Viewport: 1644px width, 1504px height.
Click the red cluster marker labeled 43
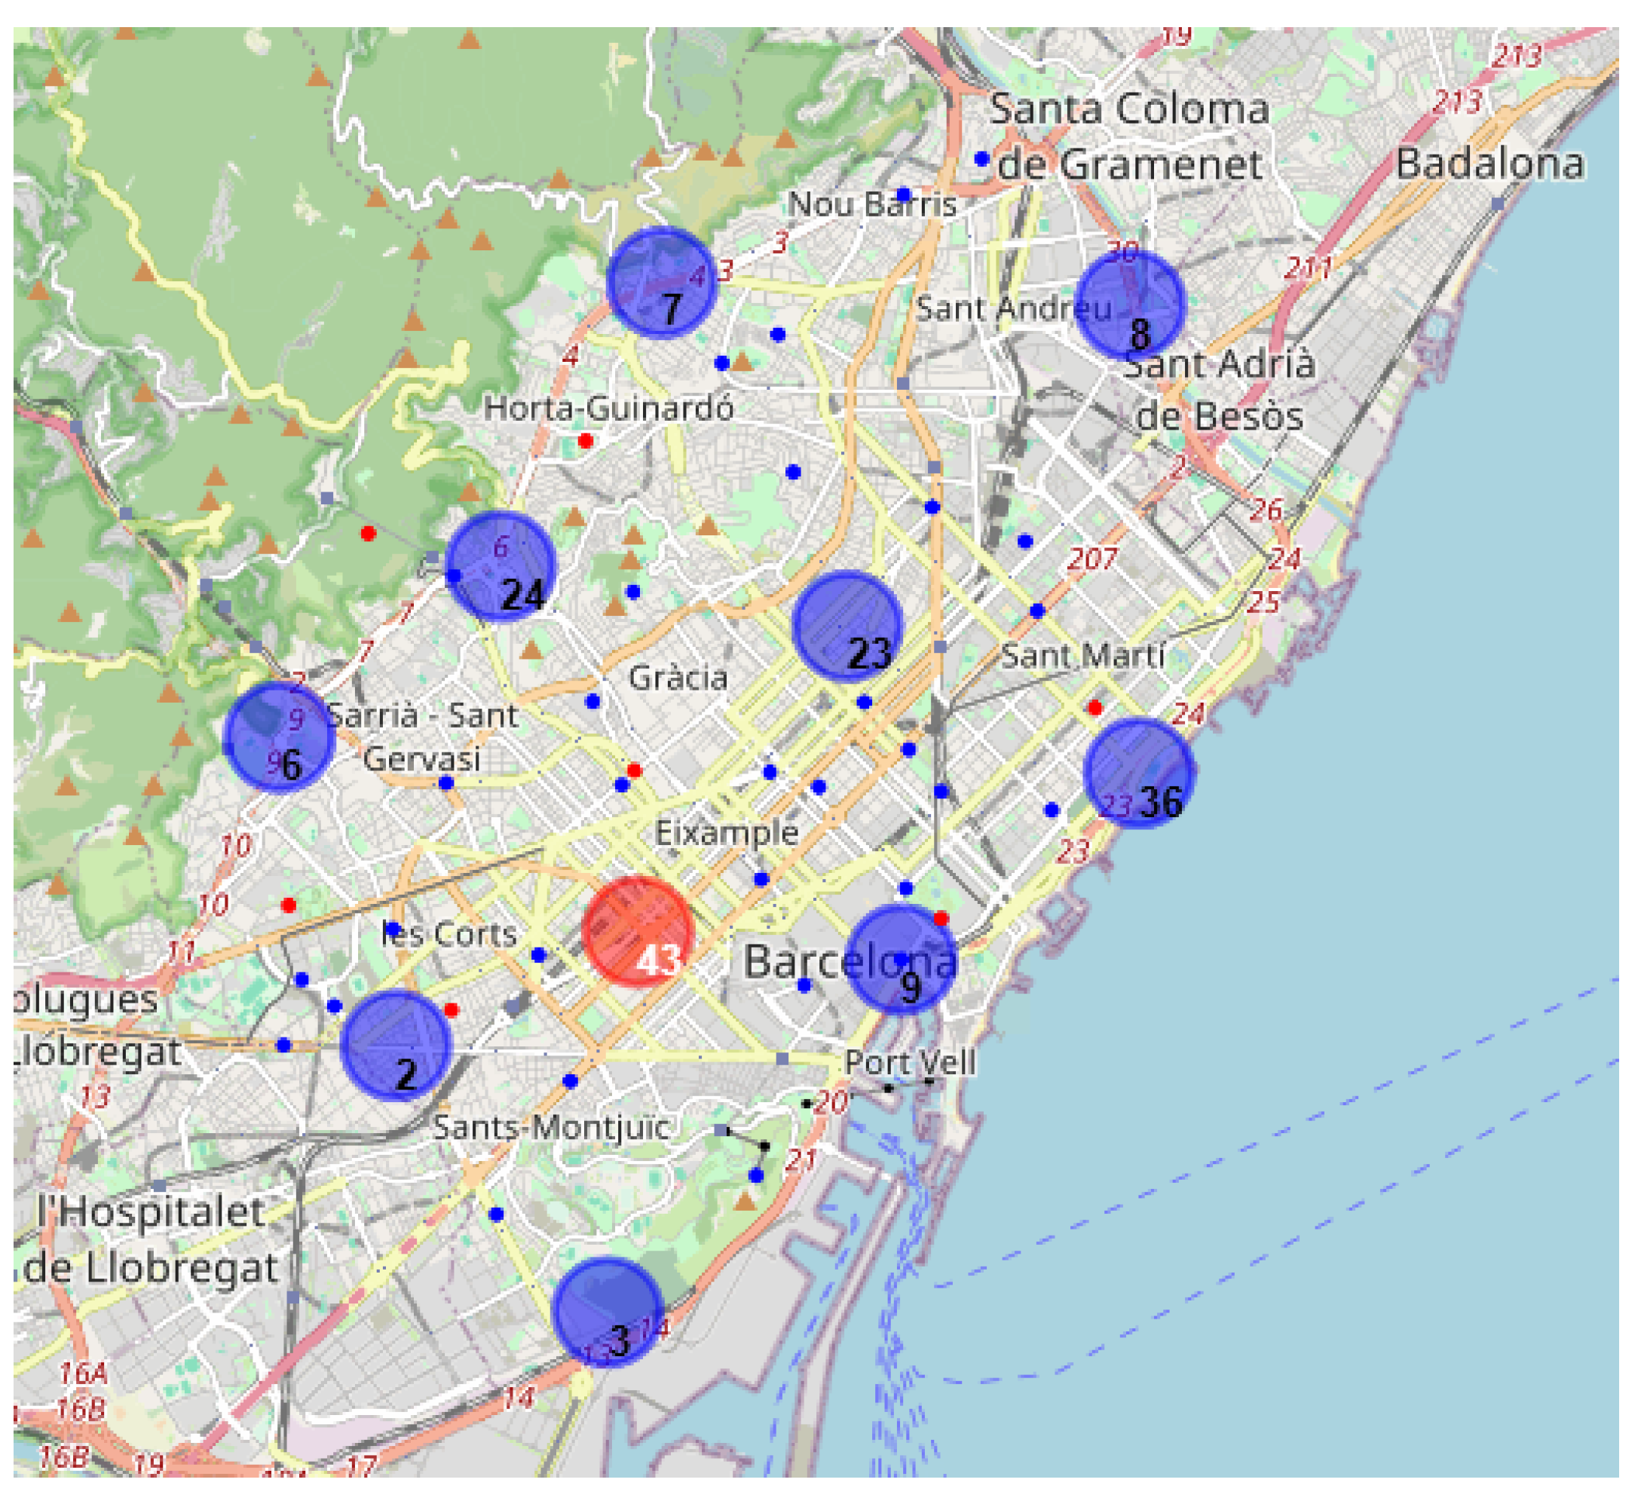click(638, 933)
